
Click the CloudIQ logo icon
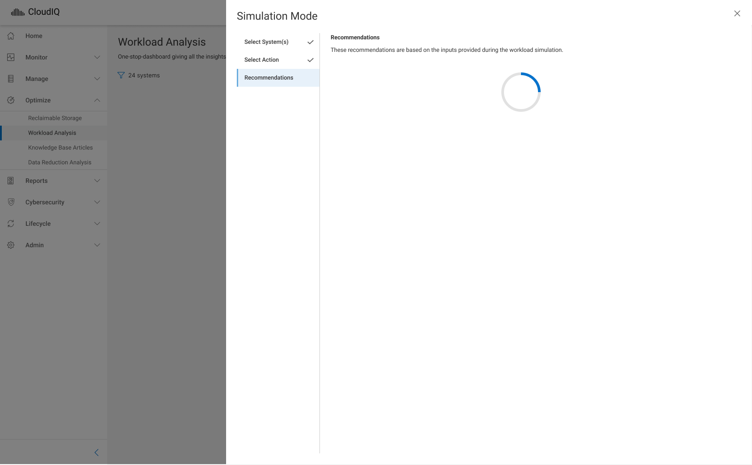pos(18,12)
